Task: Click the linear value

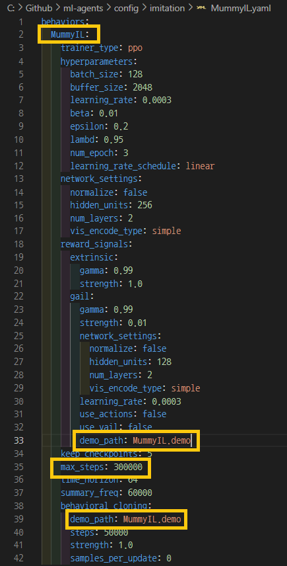Action: [200, 166]
